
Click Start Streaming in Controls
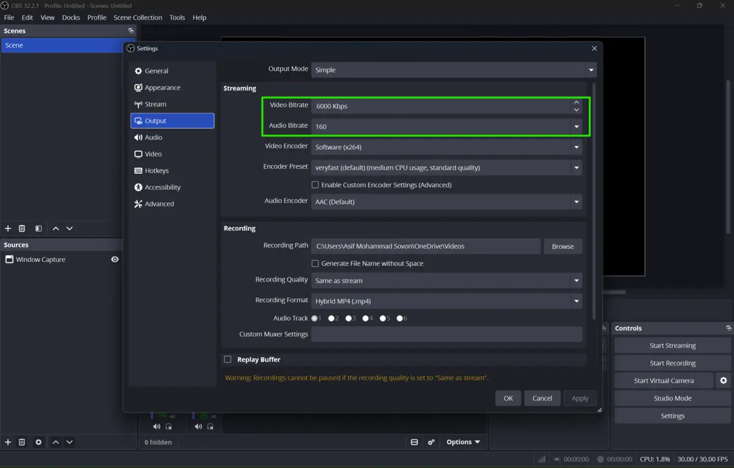click(x=672, y=346)
